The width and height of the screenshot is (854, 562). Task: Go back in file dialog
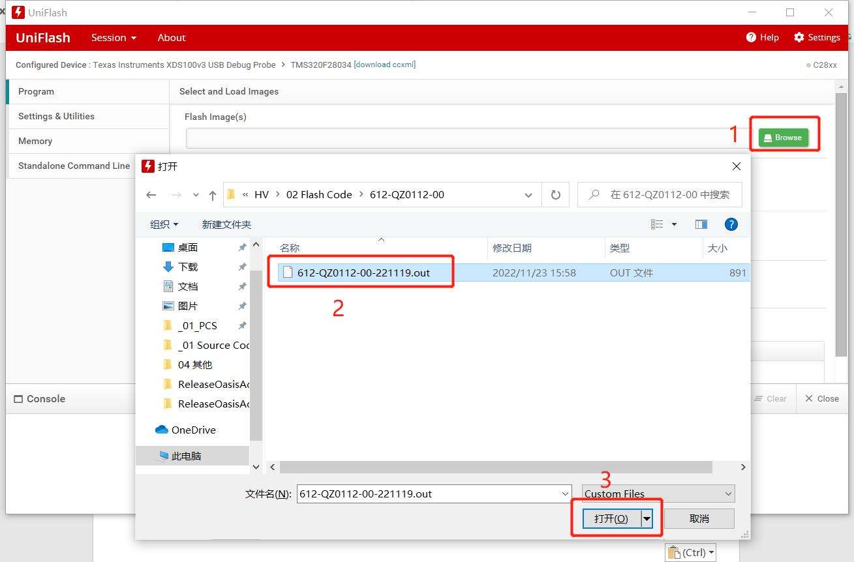click(x=151, y=195)
